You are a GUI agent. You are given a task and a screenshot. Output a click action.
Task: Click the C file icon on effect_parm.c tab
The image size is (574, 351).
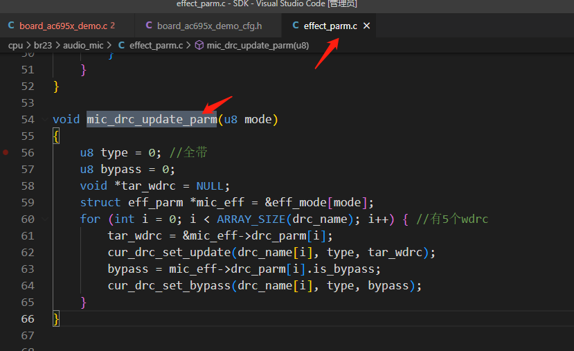pos(296,25)
